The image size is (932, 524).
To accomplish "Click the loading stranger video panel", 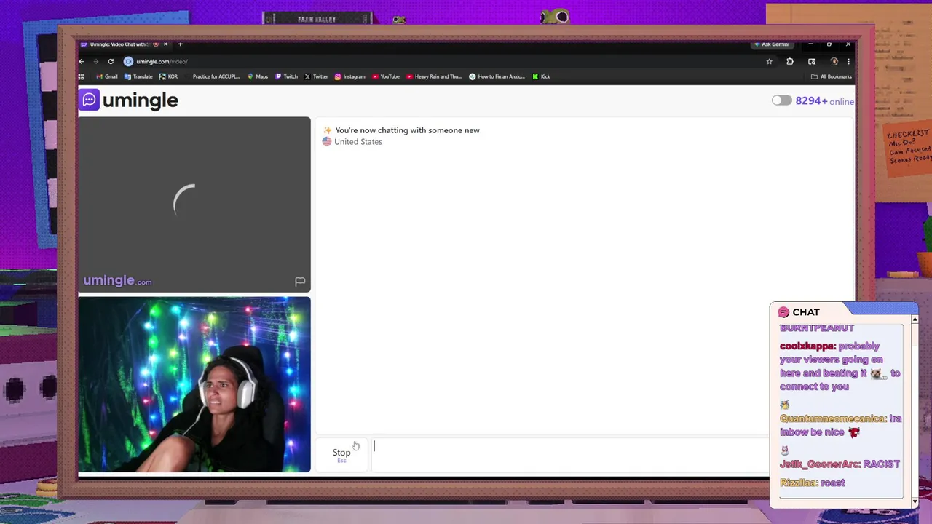I will point(194,205).
